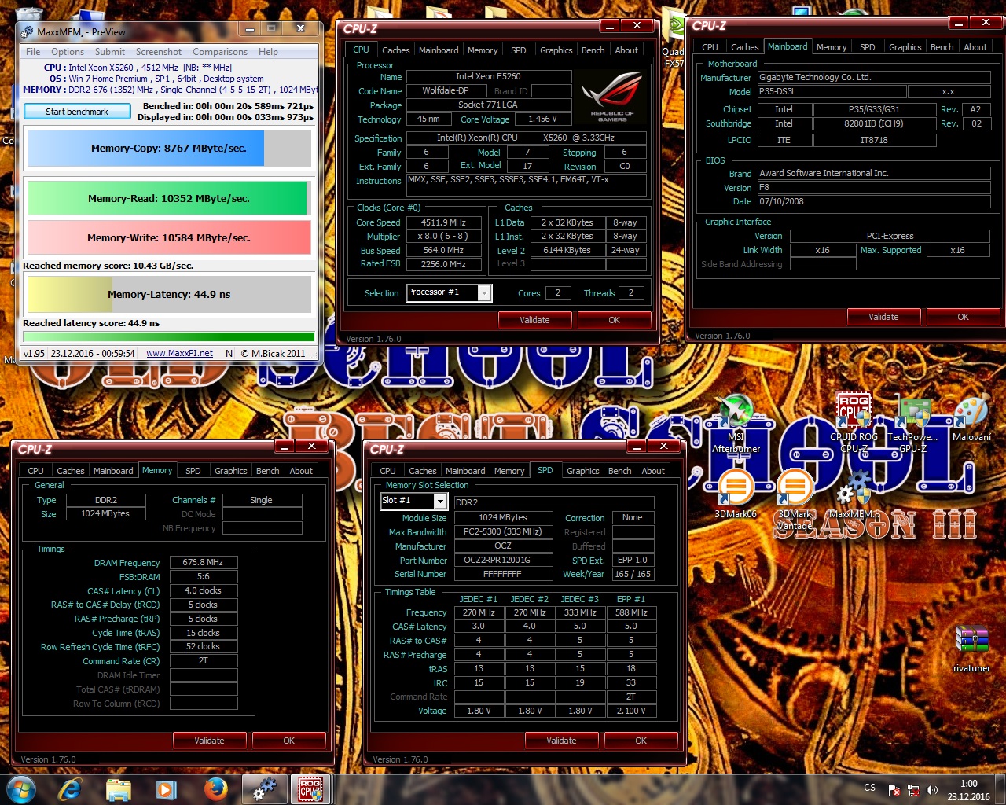Viewport: 1006px width, 805px height.
Task: Select the Mainboard tab in the SPD CPU-Z window
Action: click(x=465, y=471)
